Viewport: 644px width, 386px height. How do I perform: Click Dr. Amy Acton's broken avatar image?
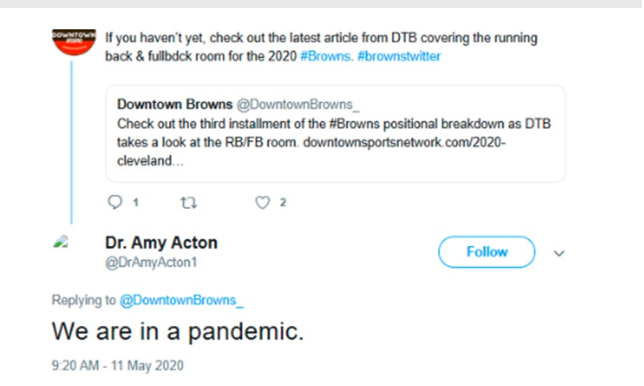(x=60, y=243)
